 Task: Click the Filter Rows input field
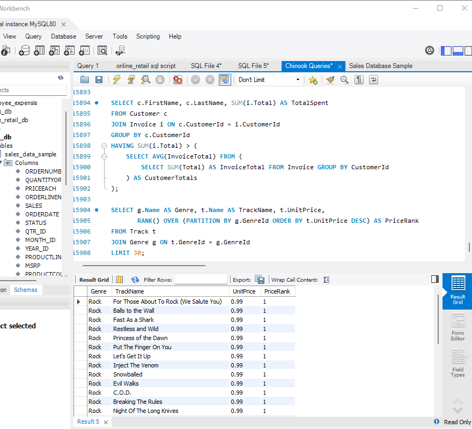pyautogui.click(x=201, y=280)
